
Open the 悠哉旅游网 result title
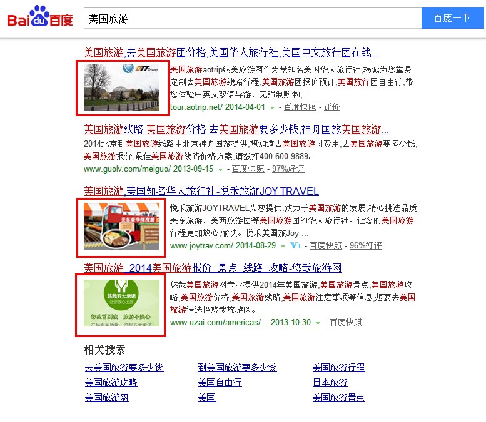tap(213, 268)
